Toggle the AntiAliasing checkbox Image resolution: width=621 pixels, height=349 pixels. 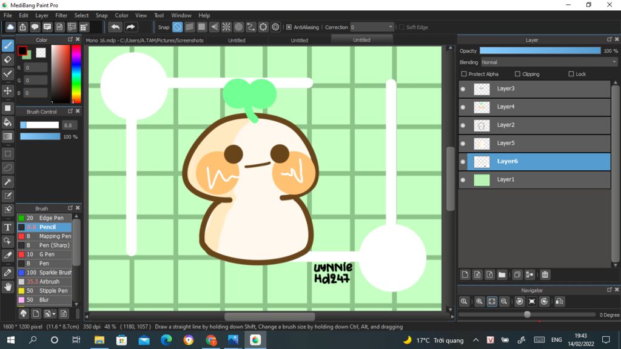(289, 27)
